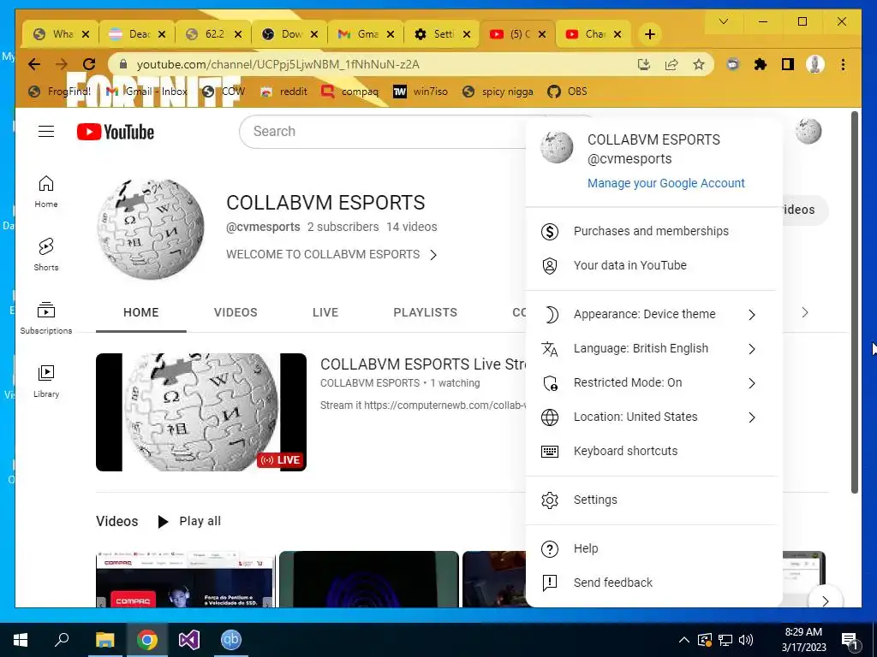Click Manage your Google Account link
877x657 pixels.
click(x=665, y=183)
